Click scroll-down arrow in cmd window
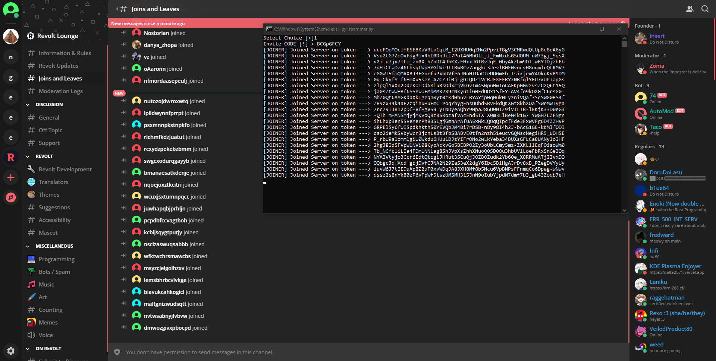716x361 pixels. coord(624,210)
